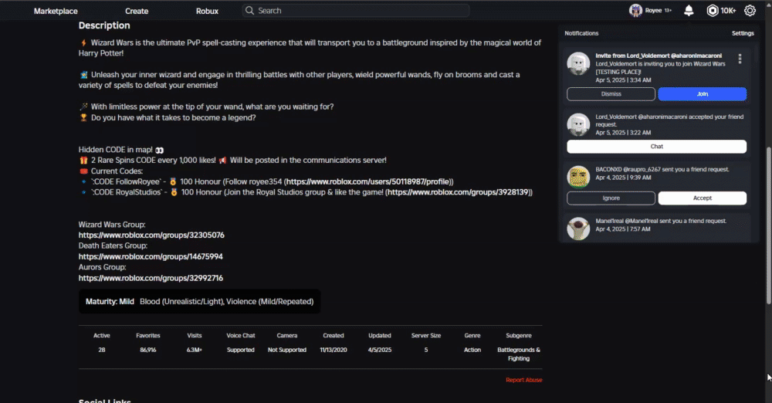
Task: Open the Aurors group link
Action: click(151, 279)
